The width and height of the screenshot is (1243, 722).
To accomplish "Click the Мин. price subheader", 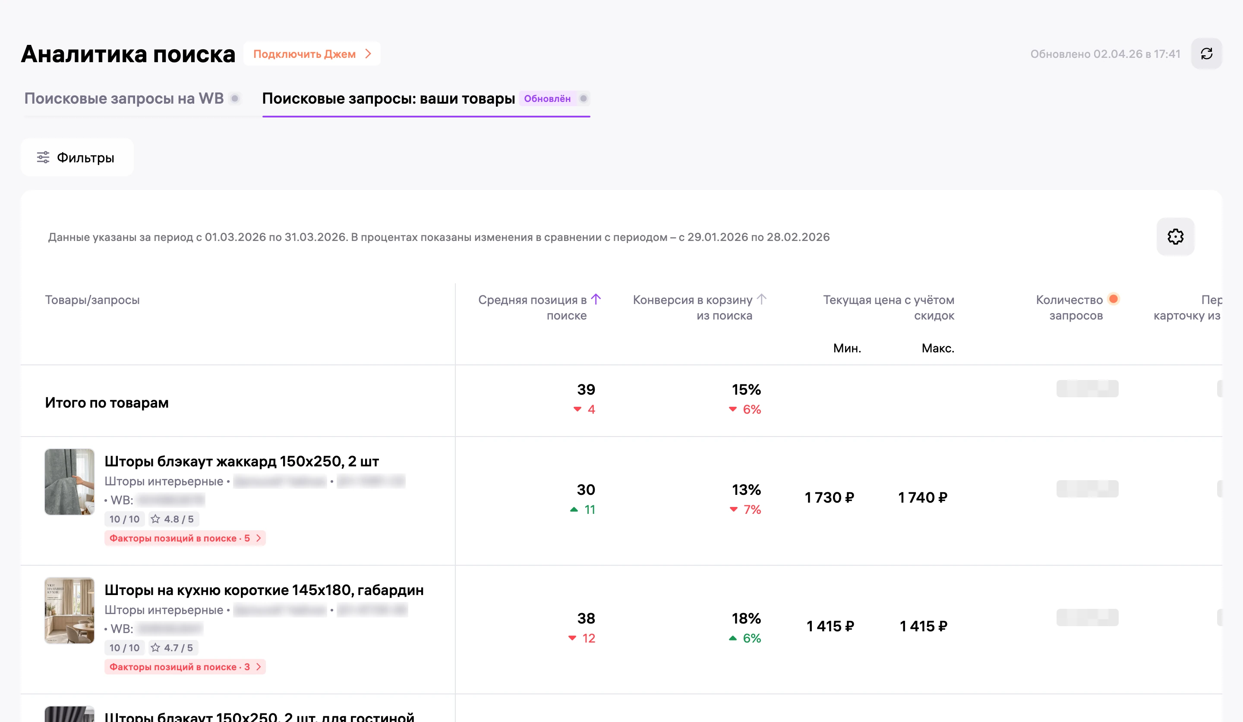I will pos(847,348).
